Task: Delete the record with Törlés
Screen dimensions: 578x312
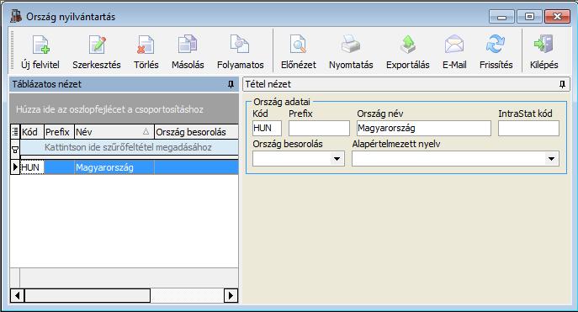Action: (x=146, y=52)
